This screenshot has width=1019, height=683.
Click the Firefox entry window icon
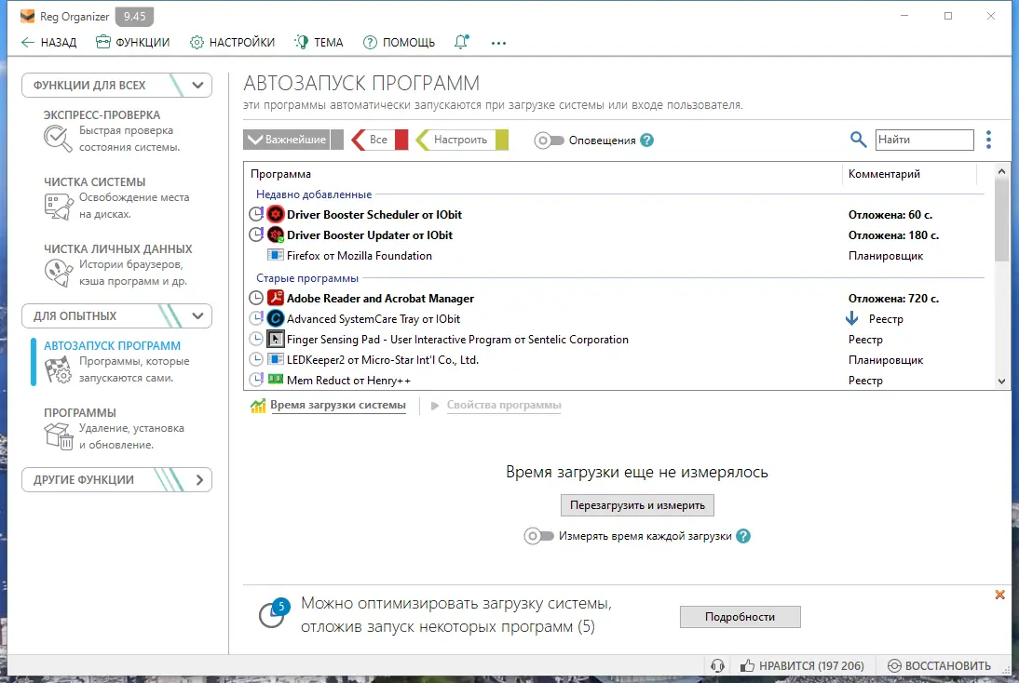276,255
